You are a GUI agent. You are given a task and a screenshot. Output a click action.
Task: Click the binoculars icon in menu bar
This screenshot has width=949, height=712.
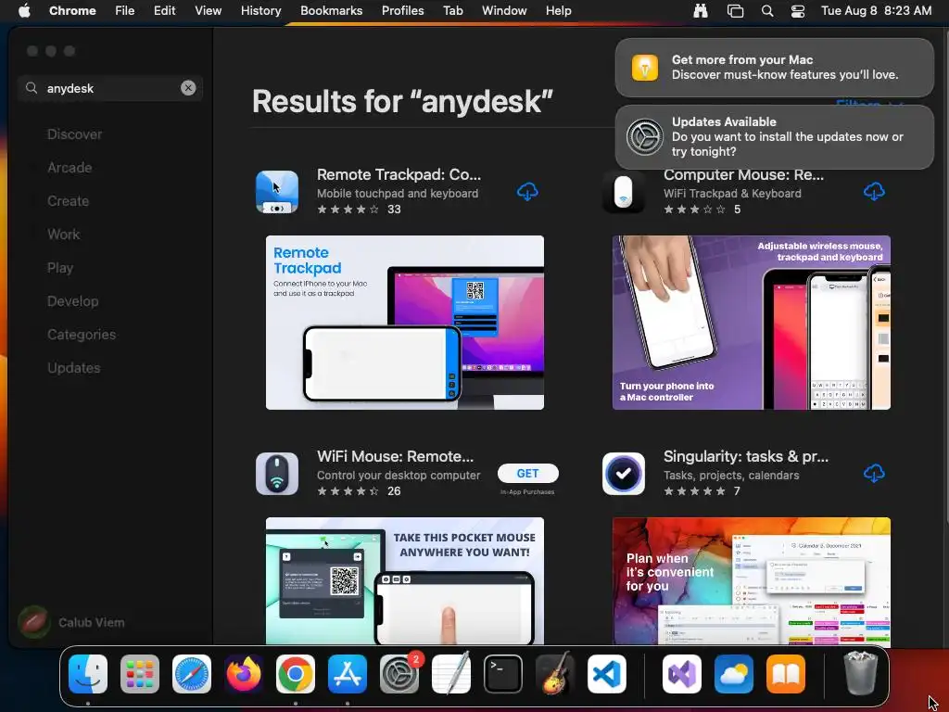point(701,10)
